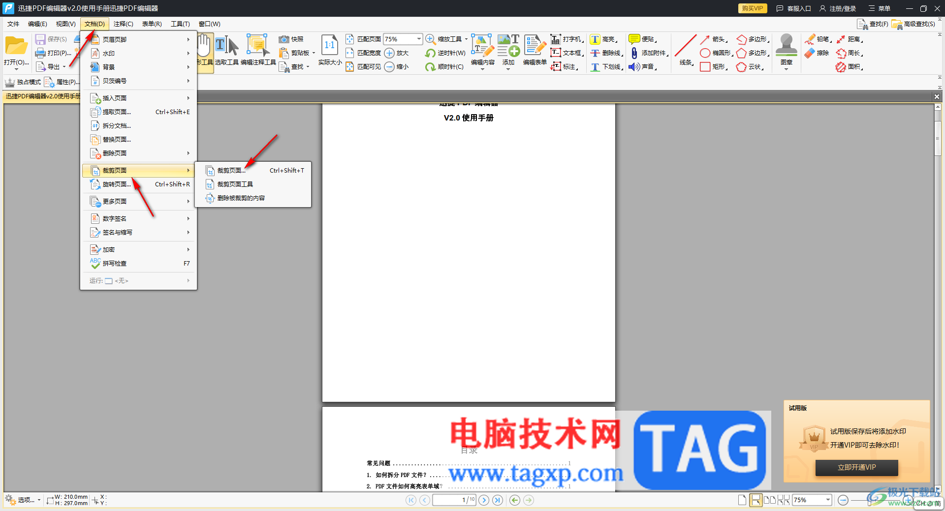Switch to two-page continuous layout in status bar
Viewport: 945px width, 511px height.
[784, 500]
